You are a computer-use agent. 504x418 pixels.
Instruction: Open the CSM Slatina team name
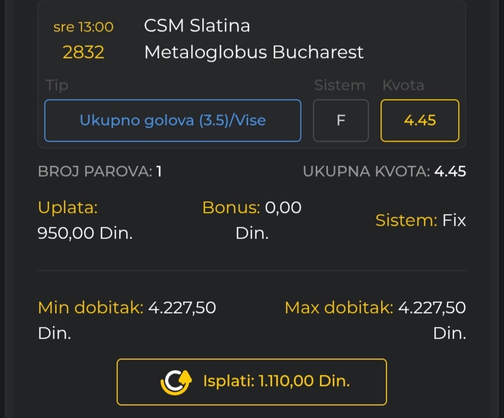click(197, 26)
